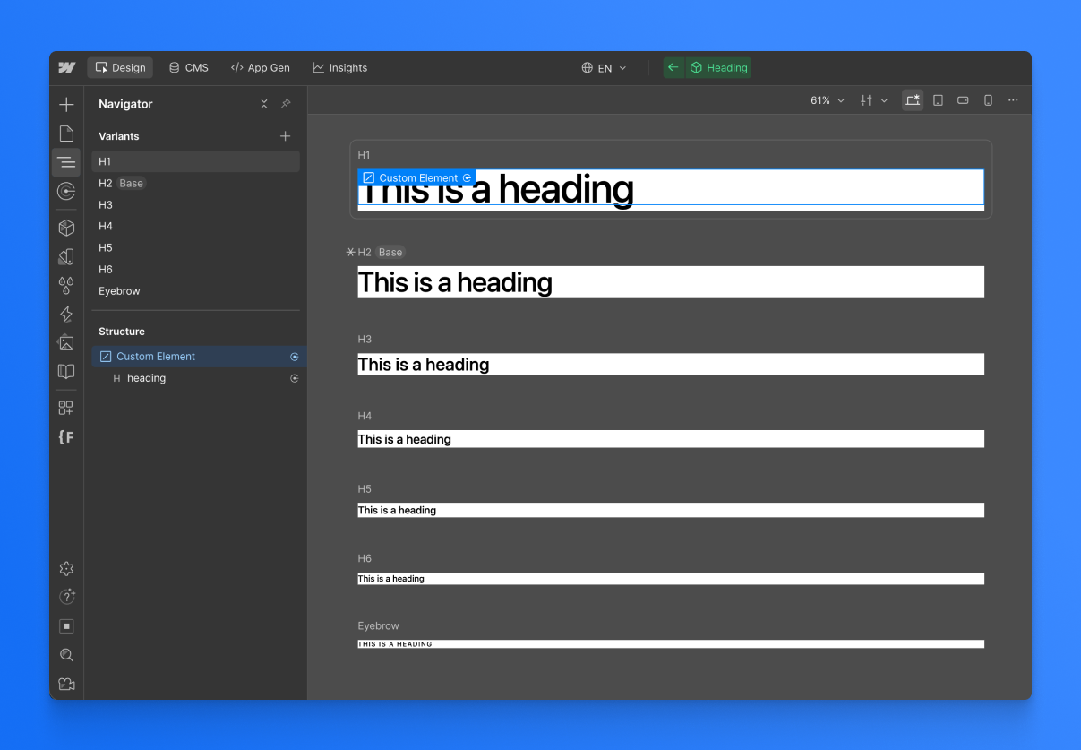Screen dimensions: 1081x750
Task: Click the green back arrow button
Action: (x=673, y=68)
